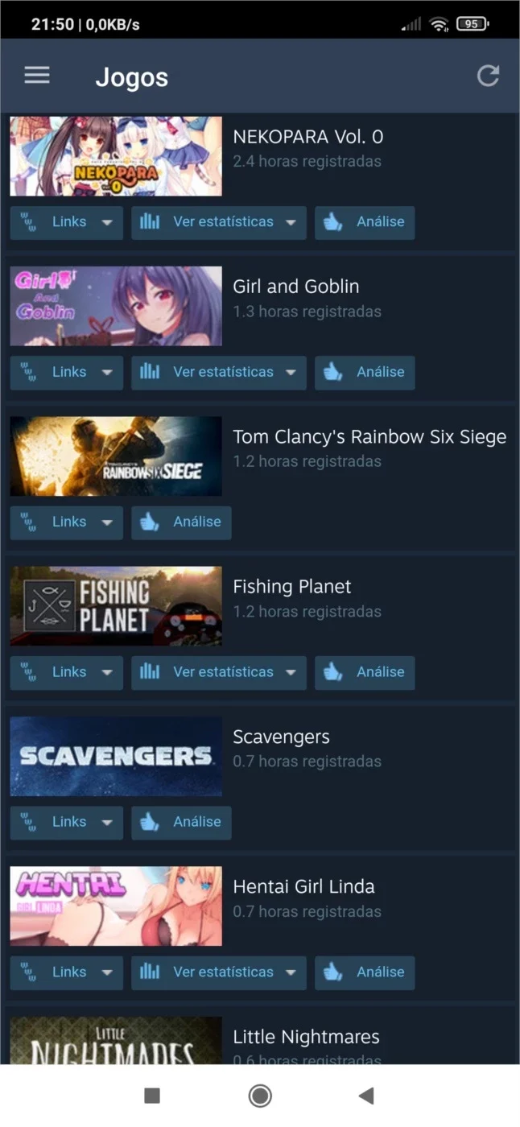The width and height of the screenshot is (520, 1127).
Task: Tap the thumbs-up icon for NEKOPARA Vol. 0
Action: (x=333, y=222)
